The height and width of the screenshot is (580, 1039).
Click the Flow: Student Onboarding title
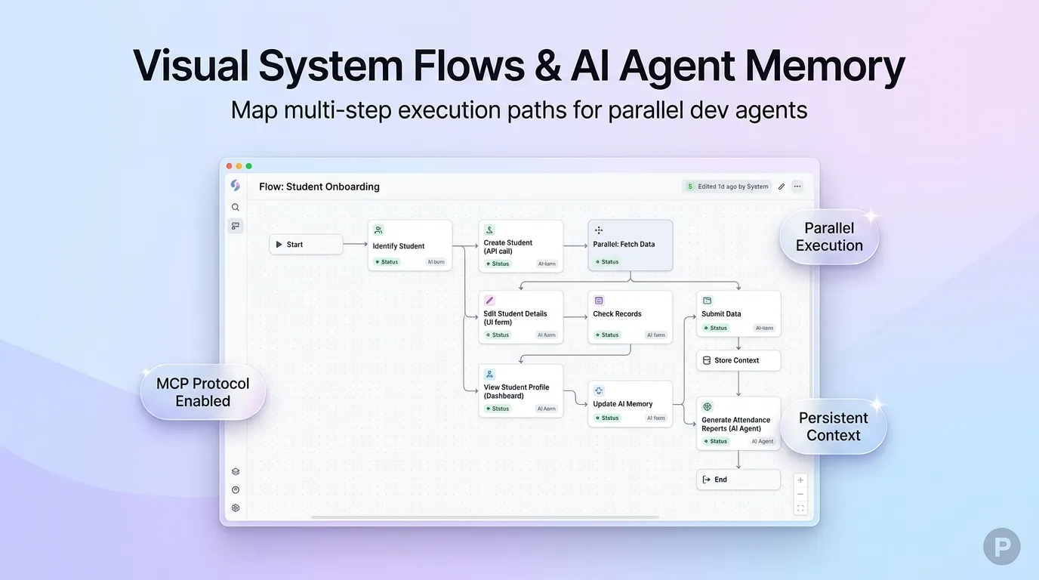tap(319, 187)
